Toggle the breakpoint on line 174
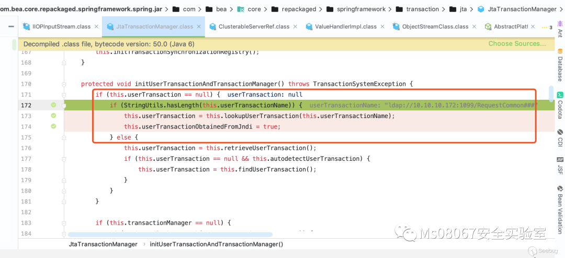Image resolution: width=565 pixels, height=258 pixels. (53, 126)
